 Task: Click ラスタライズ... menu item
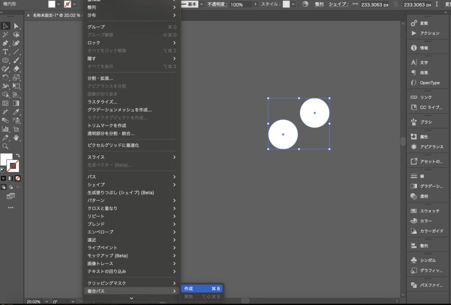[102, 102]
